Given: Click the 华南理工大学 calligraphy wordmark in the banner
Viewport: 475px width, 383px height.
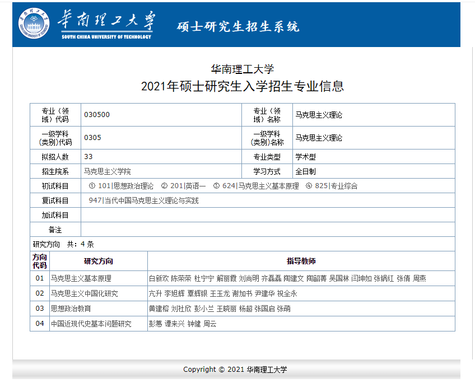Looking at the screenshot, I should 106,21.
